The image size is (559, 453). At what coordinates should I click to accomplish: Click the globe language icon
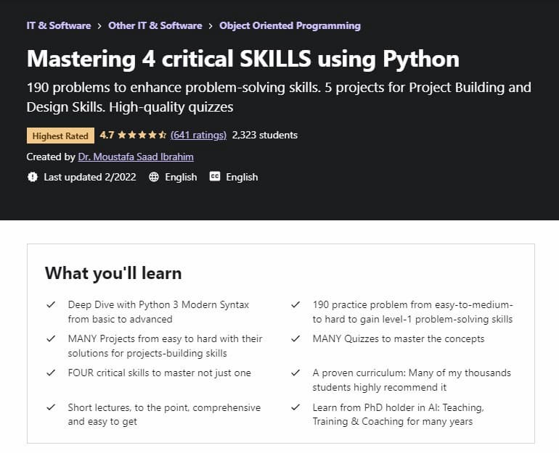tap(154, 177)
